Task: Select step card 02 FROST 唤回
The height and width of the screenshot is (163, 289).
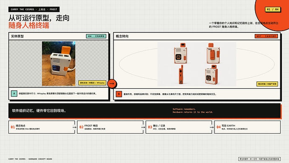Action: click(x=110, y=127)
